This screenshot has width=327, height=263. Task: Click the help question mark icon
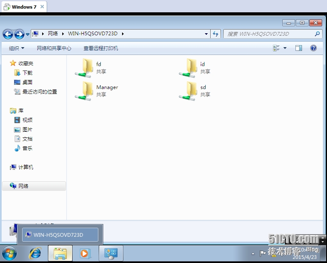tap(313, 48)
